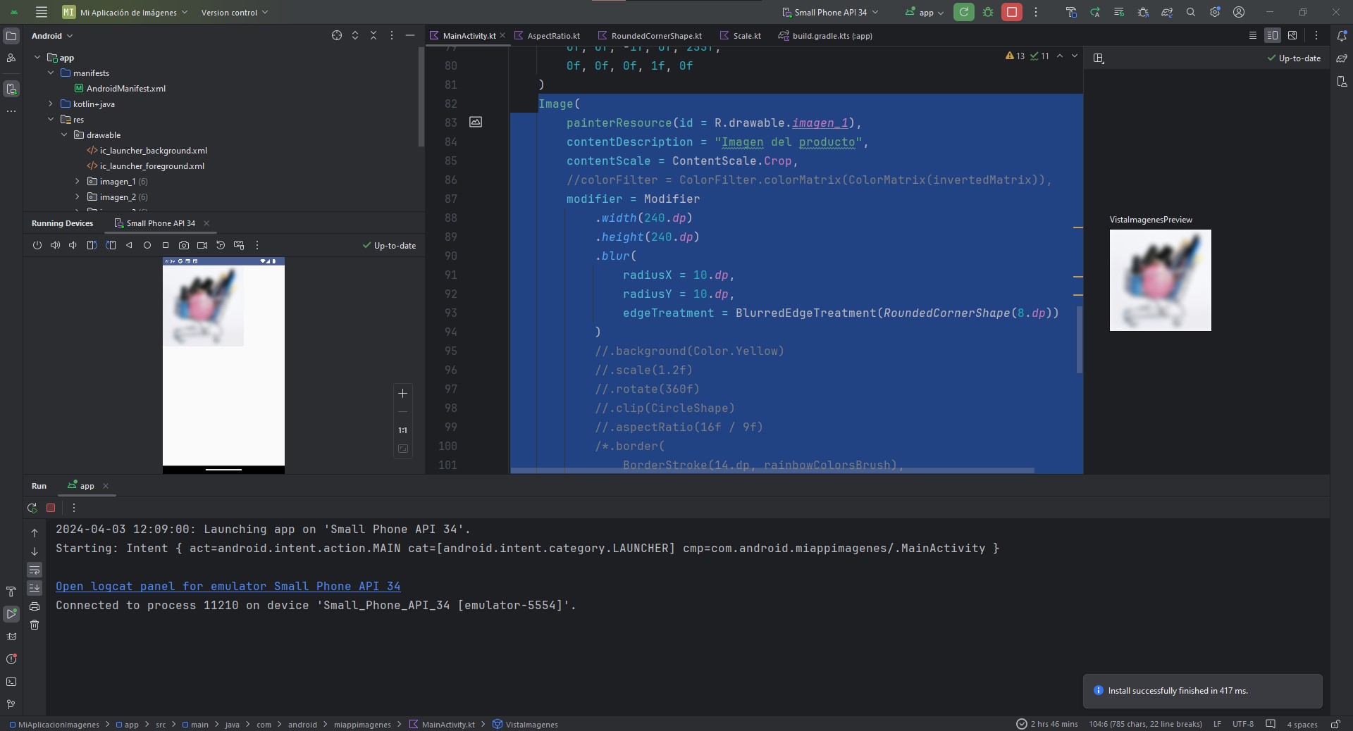Expand the kotlin+java folder

51,104
